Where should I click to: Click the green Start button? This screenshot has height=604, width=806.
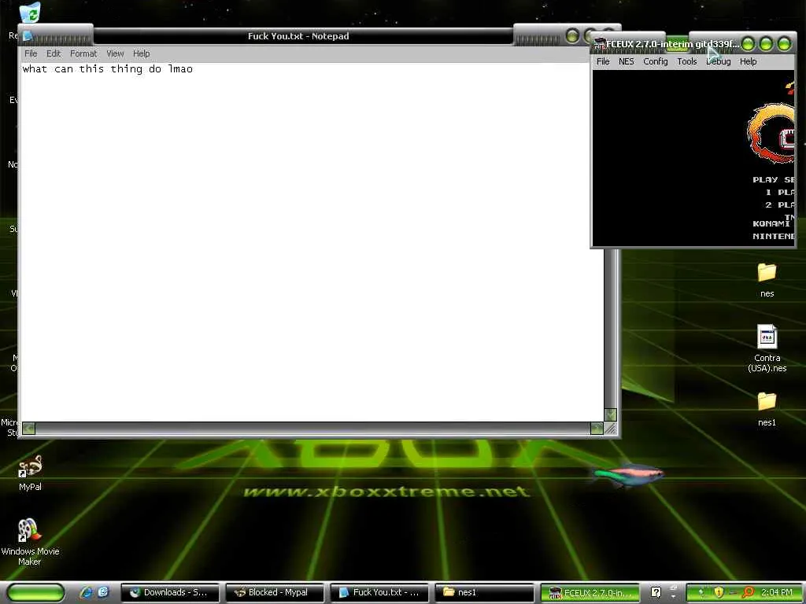coord(35,592)
